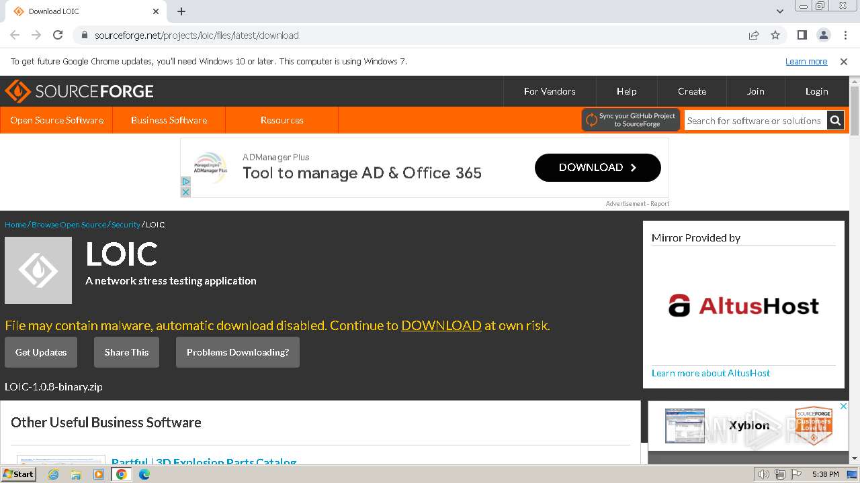This screenshot has width=860, height=483.
Task: Open the Business Software tab
Action: [169, 120]
